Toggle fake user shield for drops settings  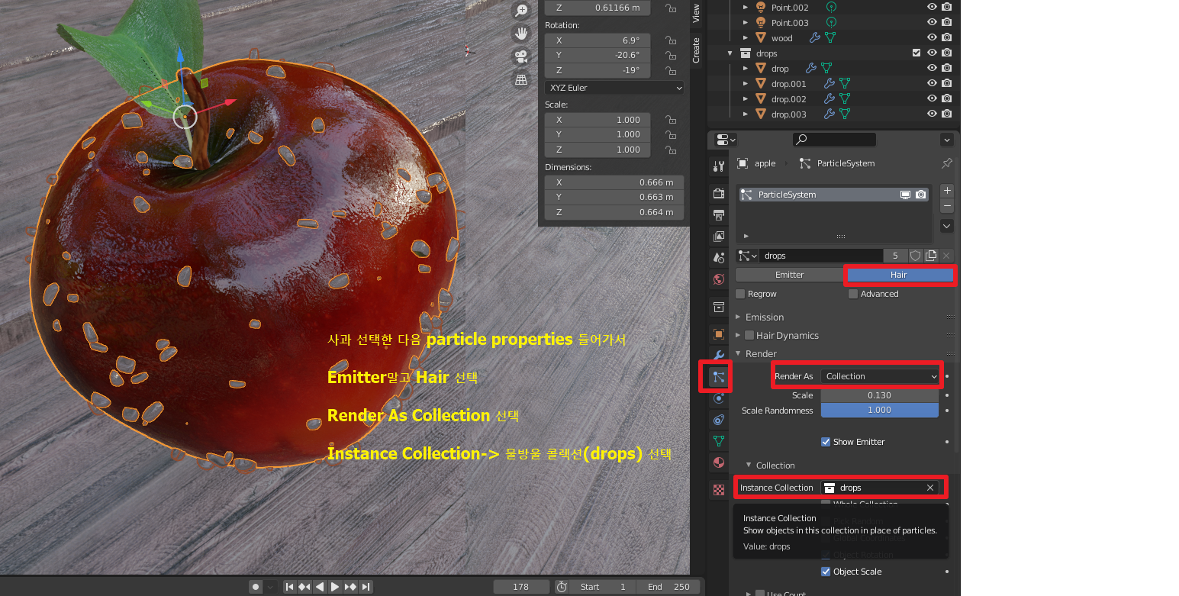pyautogui.click(x=916, y=256)
